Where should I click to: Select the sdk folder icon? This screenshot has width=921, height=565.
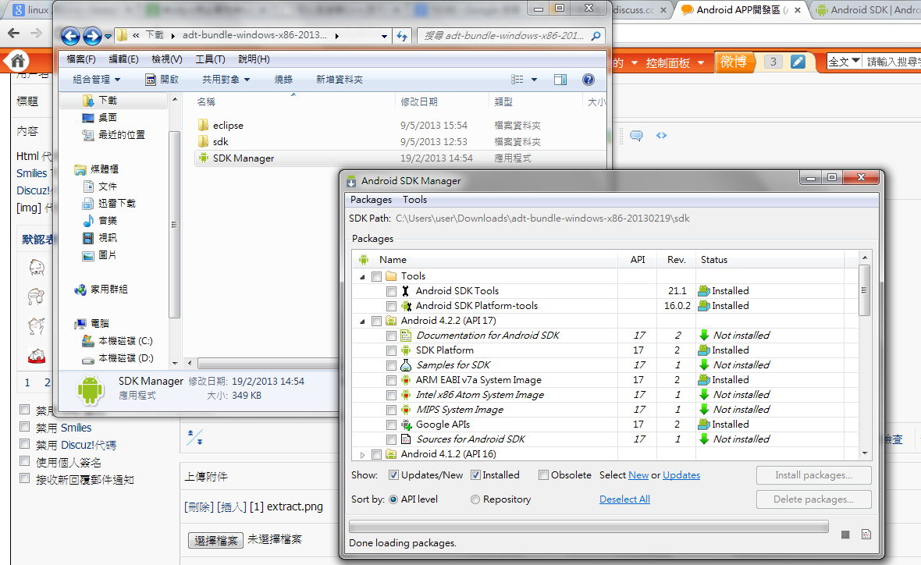point(203,141)
